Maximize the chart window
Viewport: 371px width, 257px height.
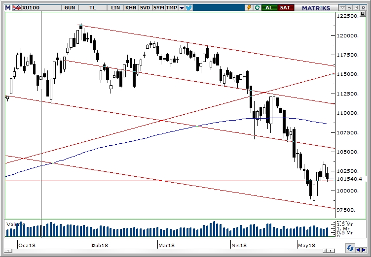coord(357,8)
